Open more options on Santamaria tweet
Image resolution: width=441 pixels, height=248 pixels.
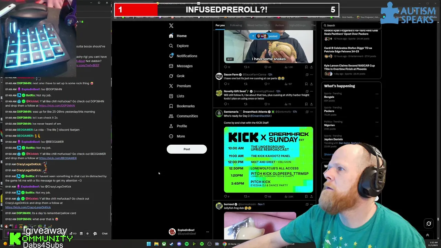[x=311, y=112]
